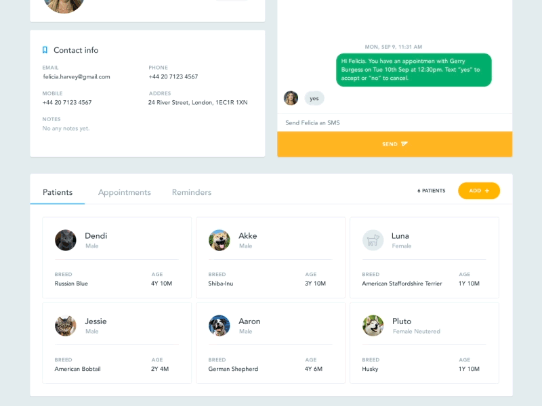Click the No any notes yet text
The width and height of the screenshot is (542, 406).
coord(66,129)
